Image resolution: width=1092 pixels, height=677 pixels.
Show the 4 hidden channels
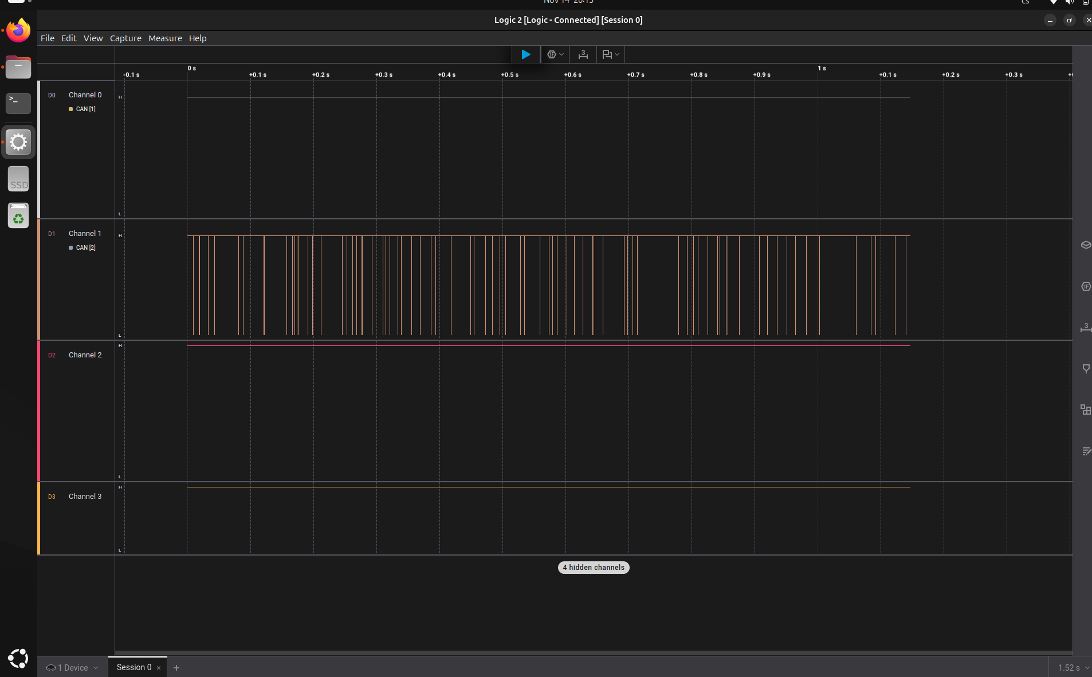point(594,568)
